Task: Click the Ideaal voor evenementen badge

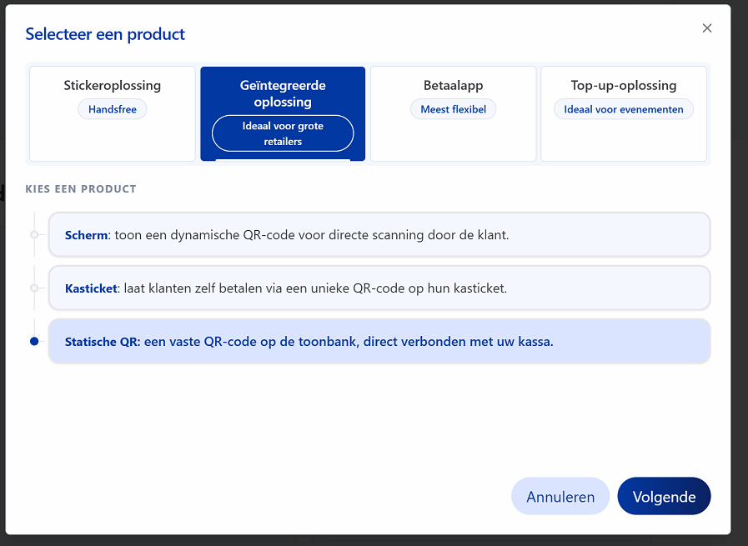Action: pyautogui.click(x=624, y=109)
